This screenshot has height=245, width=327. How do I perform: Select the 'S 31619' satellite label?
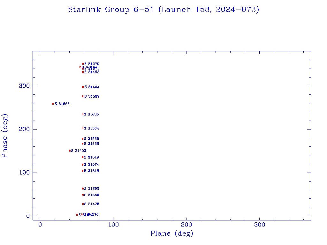pos(91,157)
